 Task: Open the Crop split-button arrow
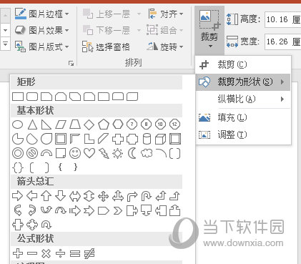[210, 46]
